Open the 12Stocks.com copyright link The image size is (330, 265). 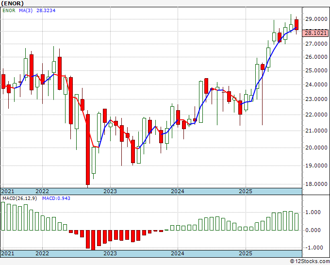(310, 262)
